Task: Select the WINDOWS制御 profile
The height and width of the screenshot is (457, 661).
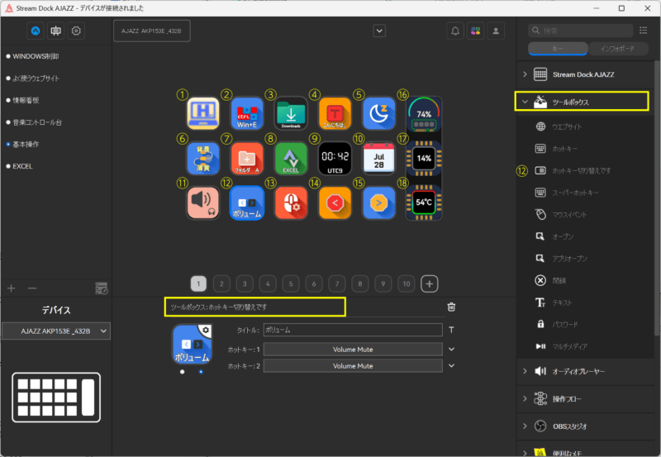Action: [x=36, y=56]
